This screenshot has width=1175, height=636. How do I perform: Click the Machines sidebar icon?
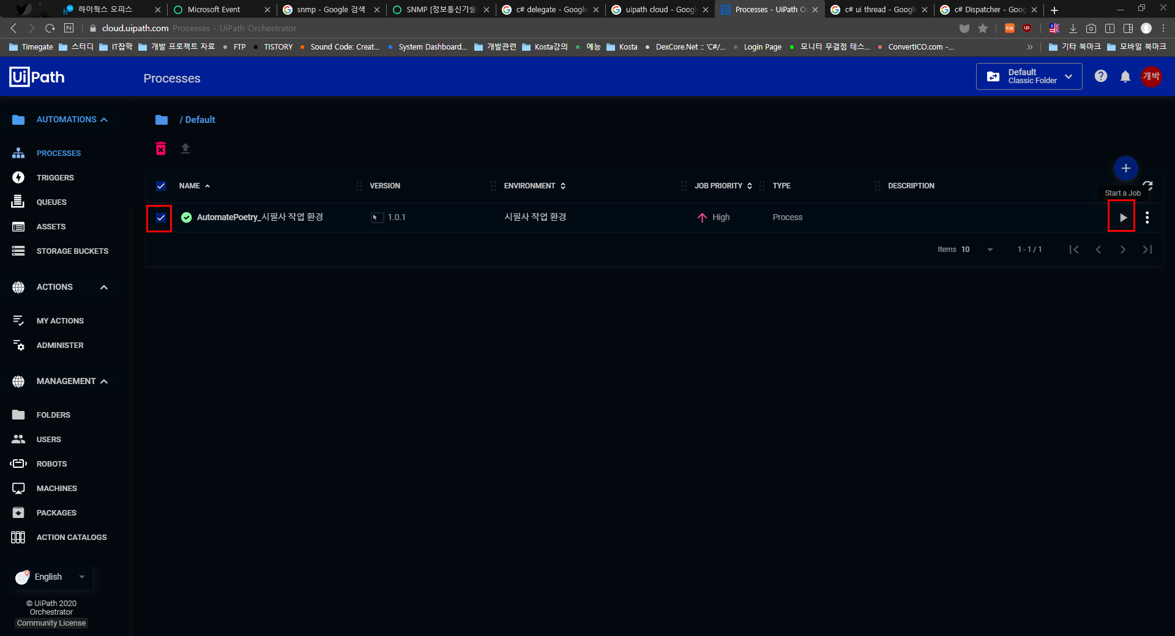tap(18, 489)
